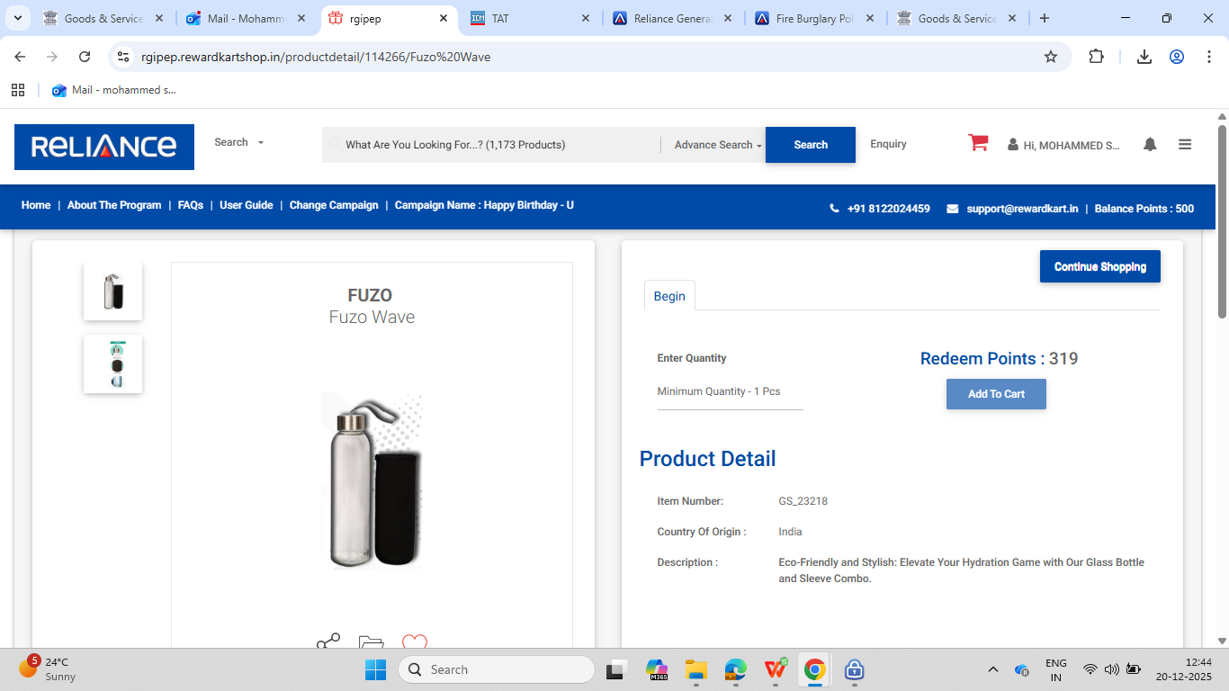
Task: Open File Explorer from taskbar
Action: coord(695,669)
